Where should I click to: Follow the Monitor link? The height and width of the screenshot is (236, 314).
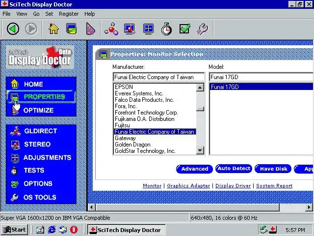[152, 186]
